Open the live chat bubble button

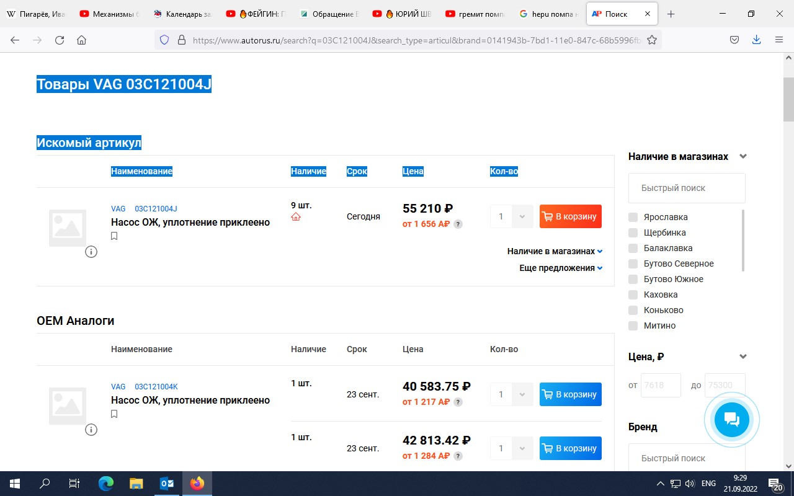pyautogui.click(x=732, y=420)
